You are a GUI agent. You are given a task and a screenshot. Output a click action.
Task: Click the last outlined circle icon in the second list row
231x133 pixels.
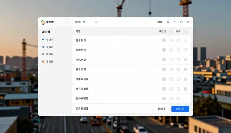pyautogui.click(x=186, y=50)
